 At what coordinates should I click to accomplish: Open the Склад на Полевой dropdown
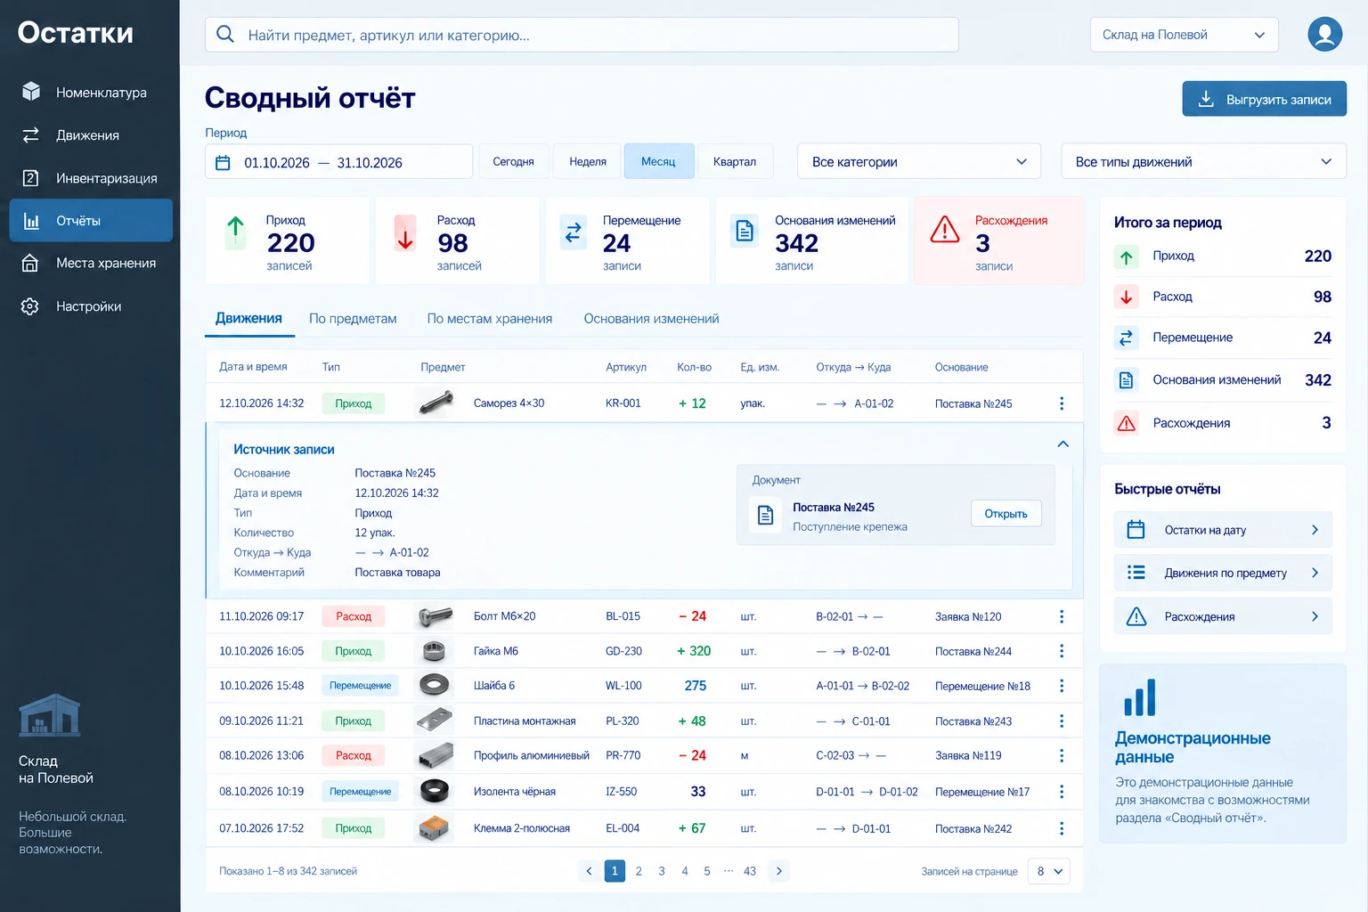click(1185, 35)
